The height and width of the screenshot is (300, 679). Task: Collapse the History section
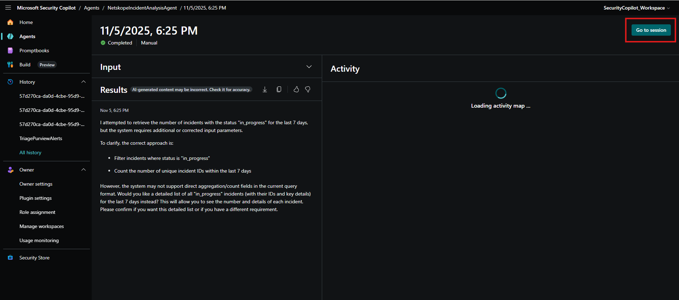pos(84,82)
